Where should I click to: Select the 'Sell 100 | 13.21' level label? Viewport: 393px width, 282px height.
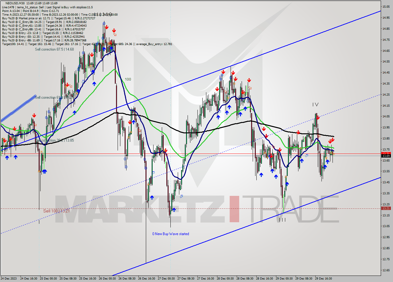(x=56, y=211)
